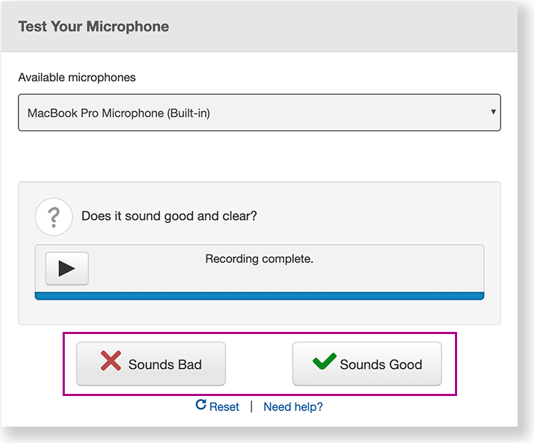Click 'Does it sound good and clear?' prompt
The height and width of the screenshot is (443, 534).
[169, 216]
